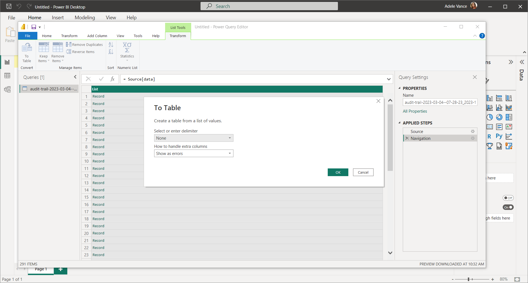The image size is (528, 283).
Task: Click the Power Query help icon
Action: pyautogui.click(x=482, y=36)
